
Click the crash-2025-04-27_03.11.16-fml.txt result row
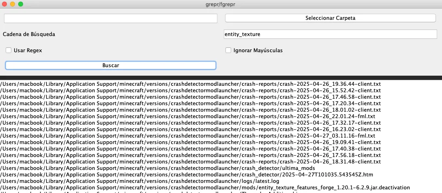187,136
